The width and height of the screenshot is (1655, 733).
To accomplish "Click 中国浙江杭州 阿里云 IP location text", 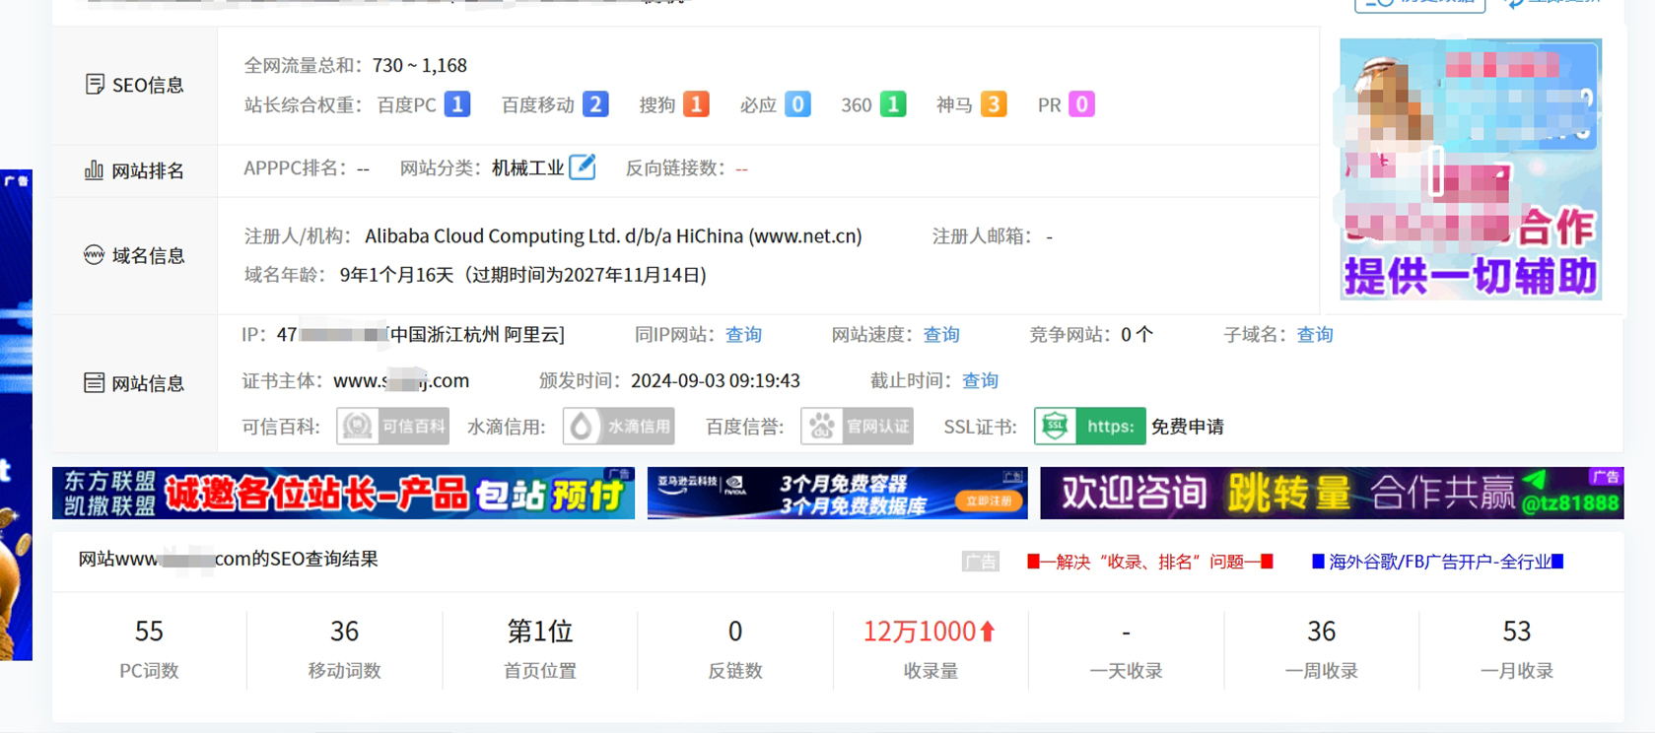I will [x=475, y=335].
